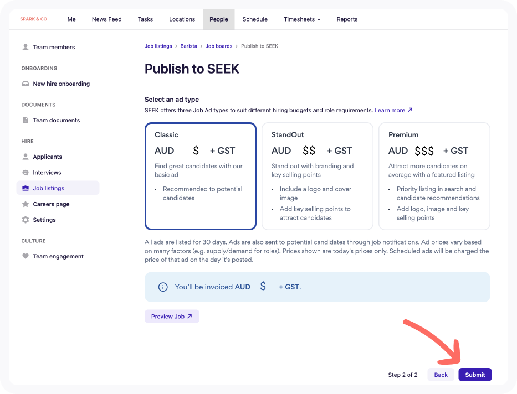Switch to the Locations tab
This screenshot has height=394, width=517.
[182, 19]
